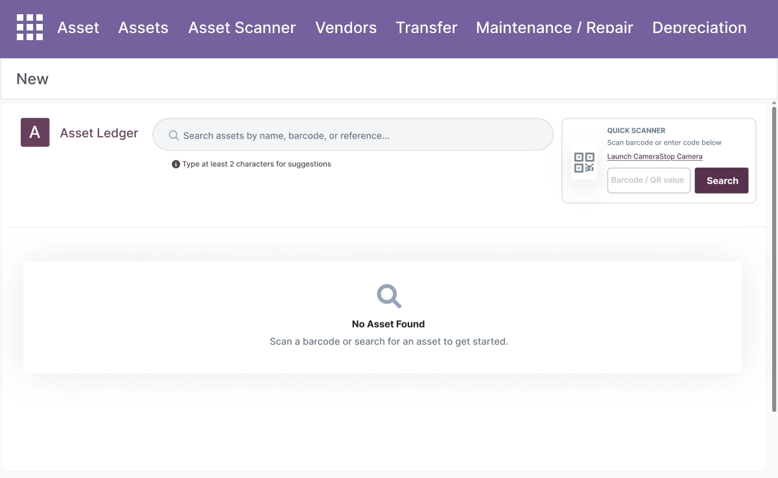Click 'Scan barcode or enter code below' text
This screenshot has height=478, width=778.
click(665, 142)
